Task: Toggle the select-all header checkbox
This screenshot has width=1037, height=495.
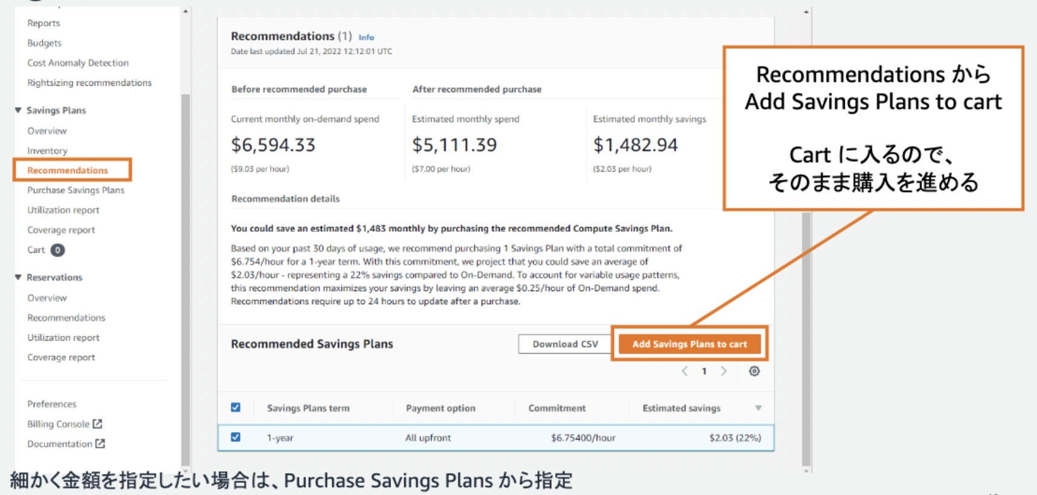Action: (x=236, y=407)
